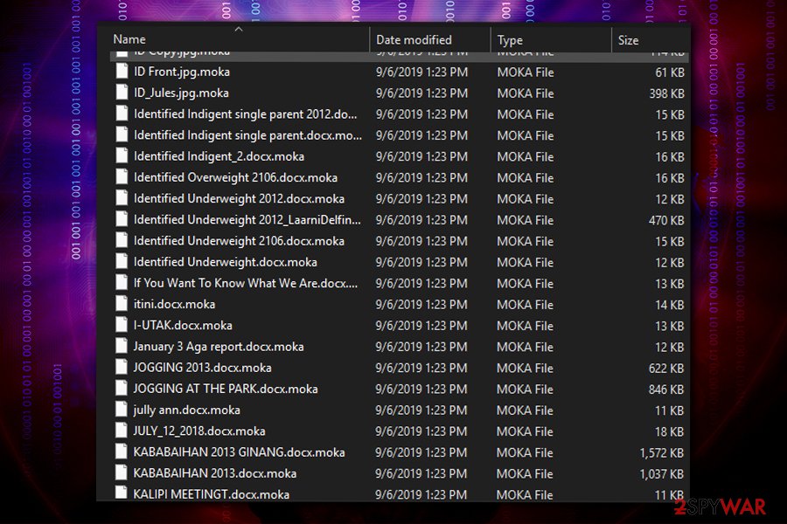Click file icon of KABABAIHAN 2013.docx.moka
The height and width of the screenshot is (524, 787).
(x=122, y=472)
